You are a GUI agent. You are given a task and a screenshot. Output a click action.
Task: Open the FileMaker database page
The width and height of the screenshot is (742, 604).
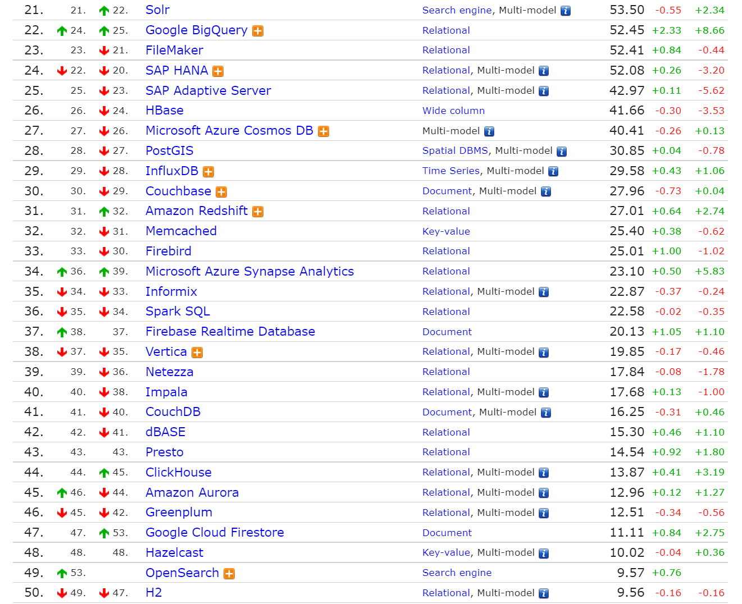click(x=174, y=51)
